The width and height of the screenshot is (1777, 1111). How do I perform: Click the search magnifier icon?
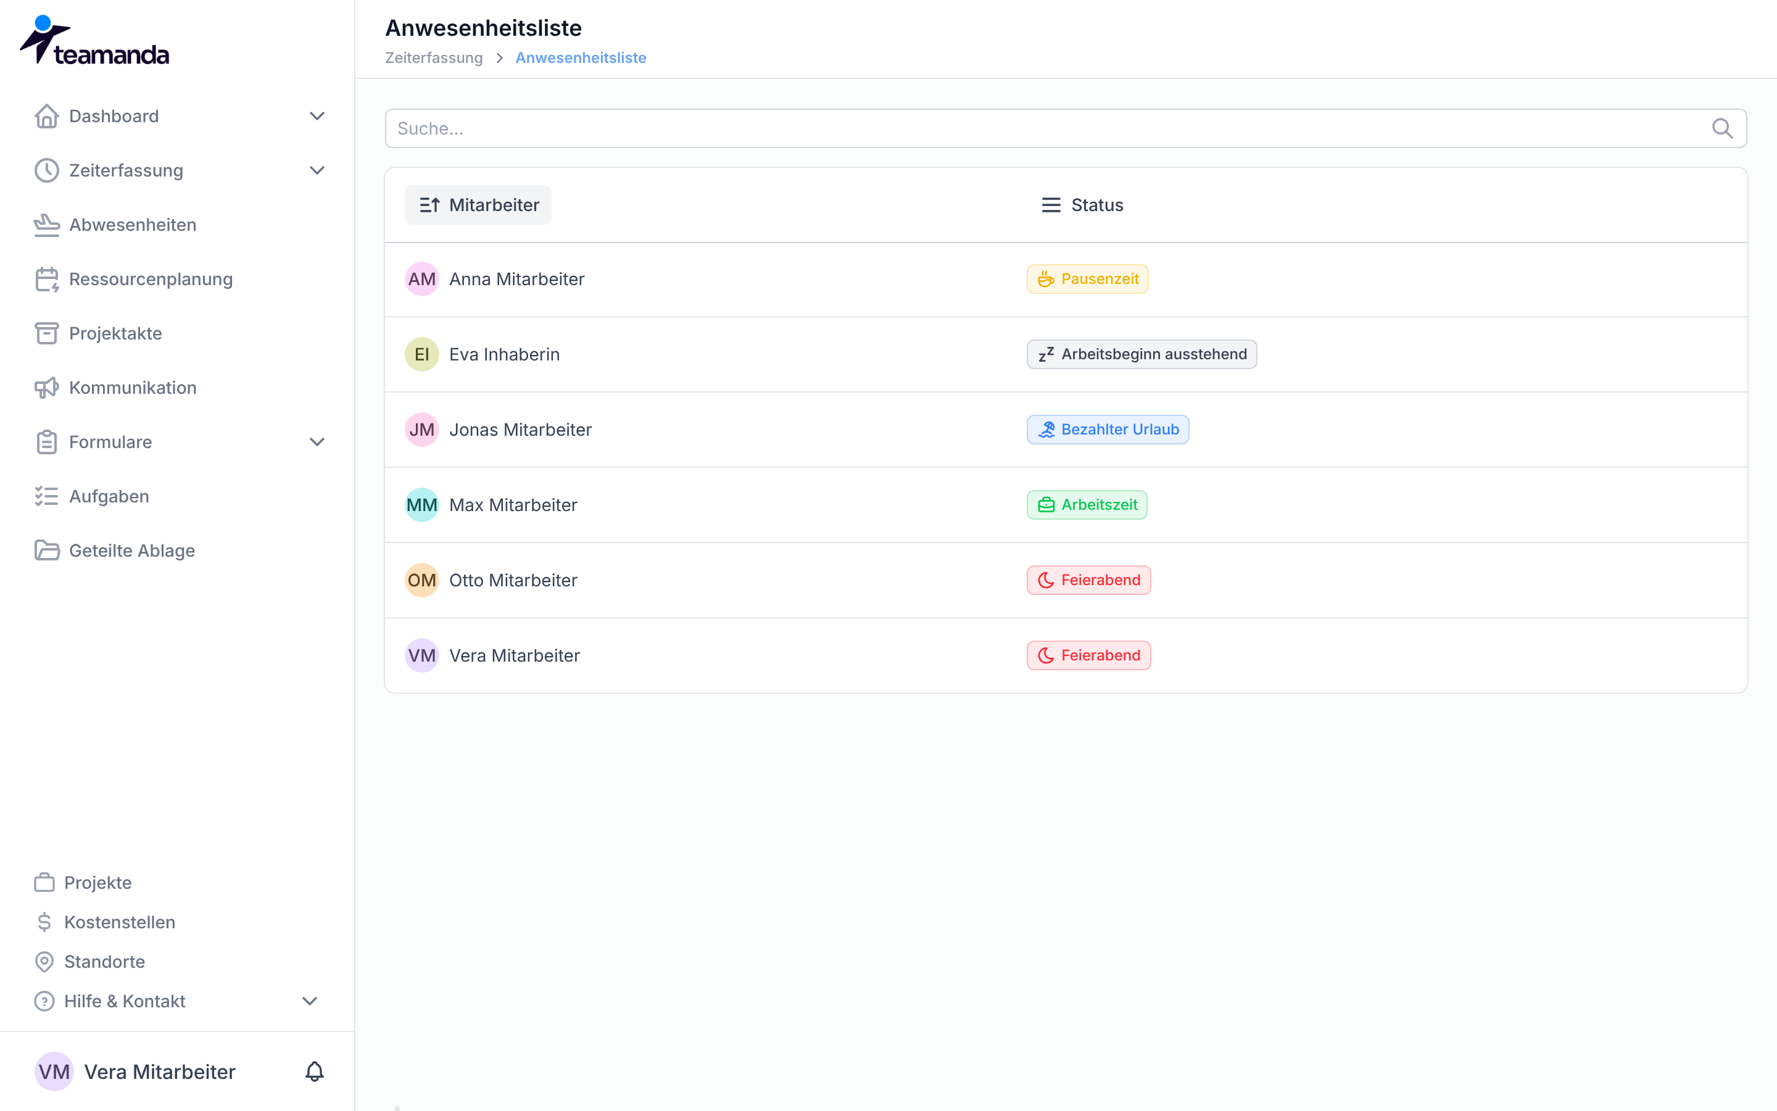point(1722,128)
